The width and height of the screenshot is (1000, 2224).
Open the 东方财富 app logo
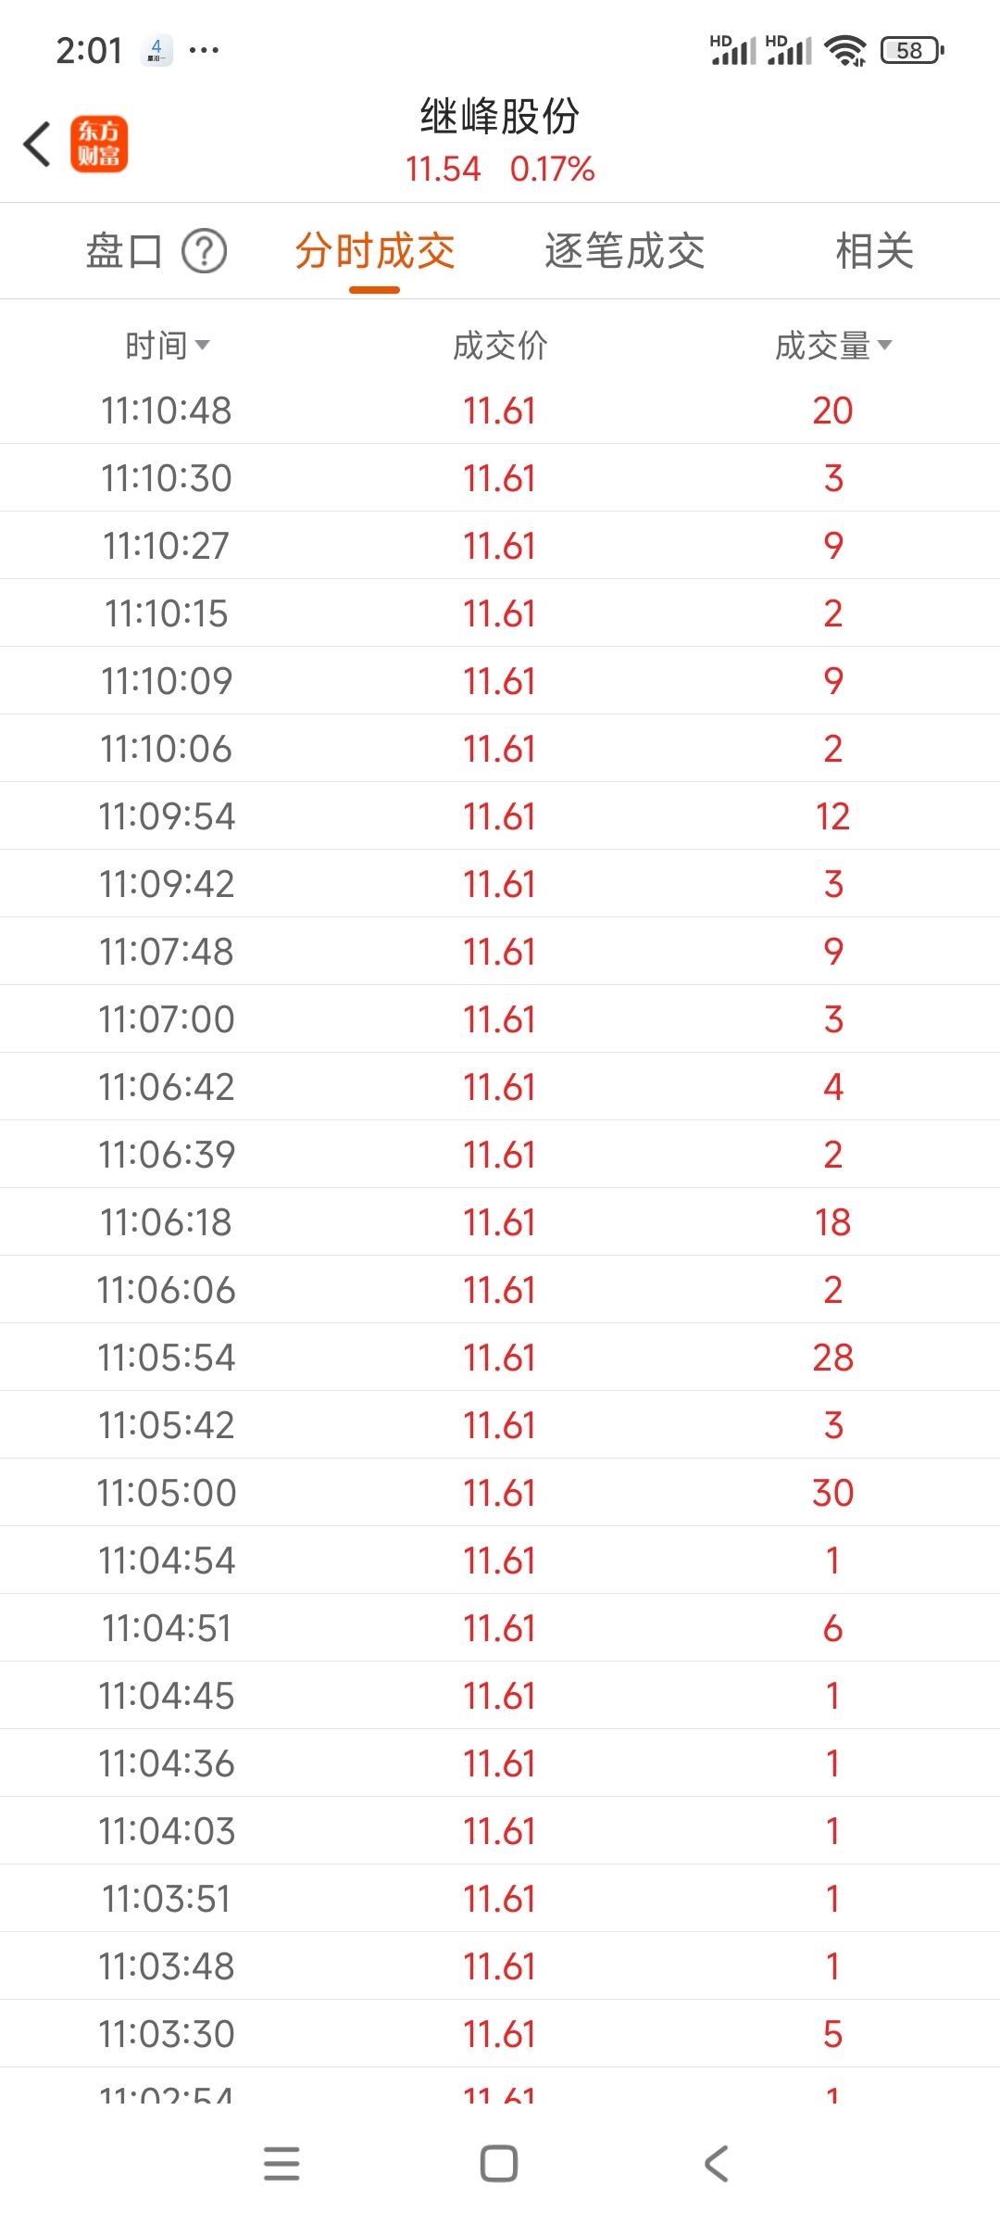pyautogui.click(x=99, y=145)
